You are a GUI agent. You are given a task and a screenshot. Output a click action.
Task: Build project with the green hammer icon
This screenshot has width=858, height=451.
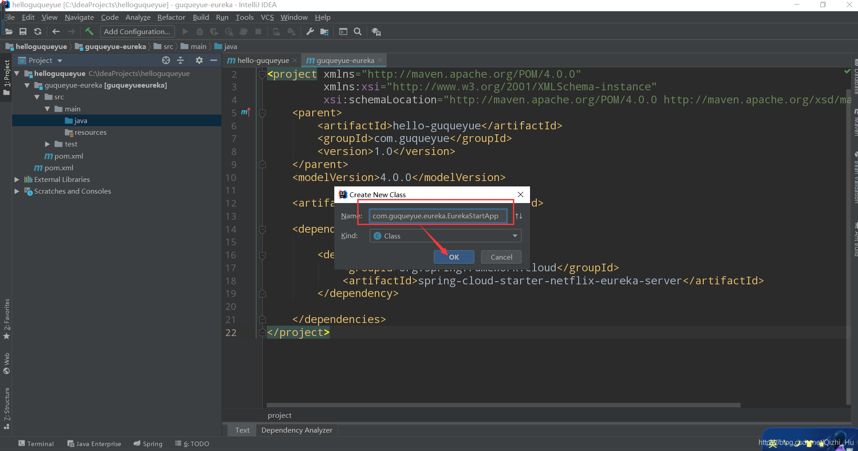pos(89,31)
